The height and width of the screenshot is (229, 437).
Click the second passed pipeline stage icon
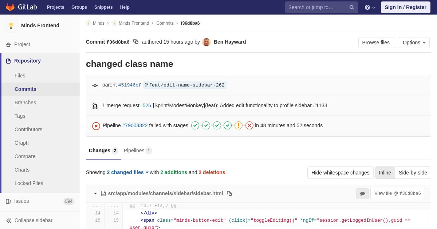click(x=206, y=125)
